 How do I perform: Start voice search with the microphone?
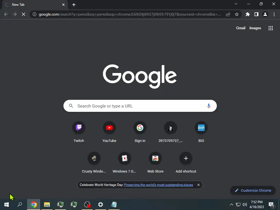pos(208,106)
